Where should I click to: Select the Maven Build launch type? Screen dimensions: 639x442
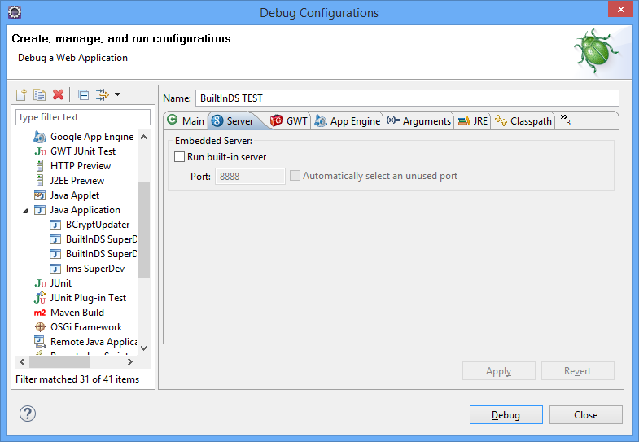[x=77, y=313]
